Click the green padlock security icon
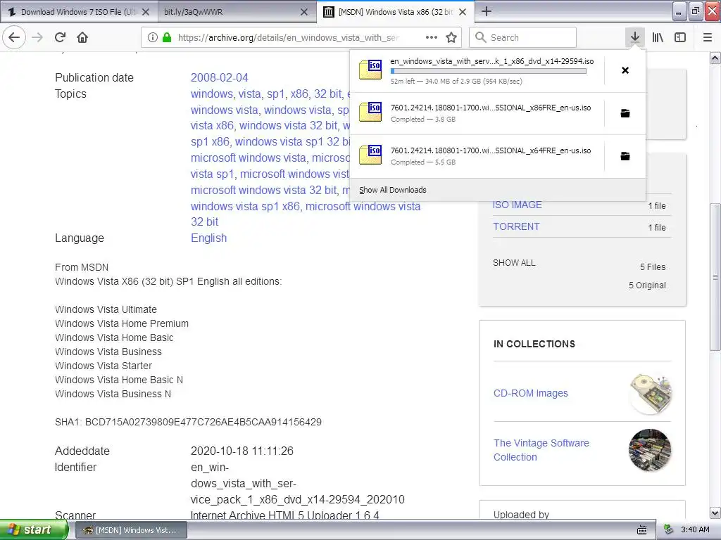Image resolution: width=721 pixels, height=540 pixels. click(167, 37)
